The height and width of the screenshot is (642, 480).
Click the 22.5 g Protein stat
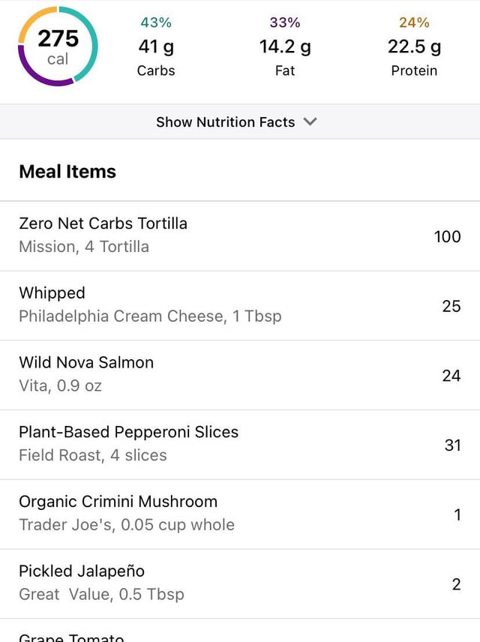coord(414,48)
